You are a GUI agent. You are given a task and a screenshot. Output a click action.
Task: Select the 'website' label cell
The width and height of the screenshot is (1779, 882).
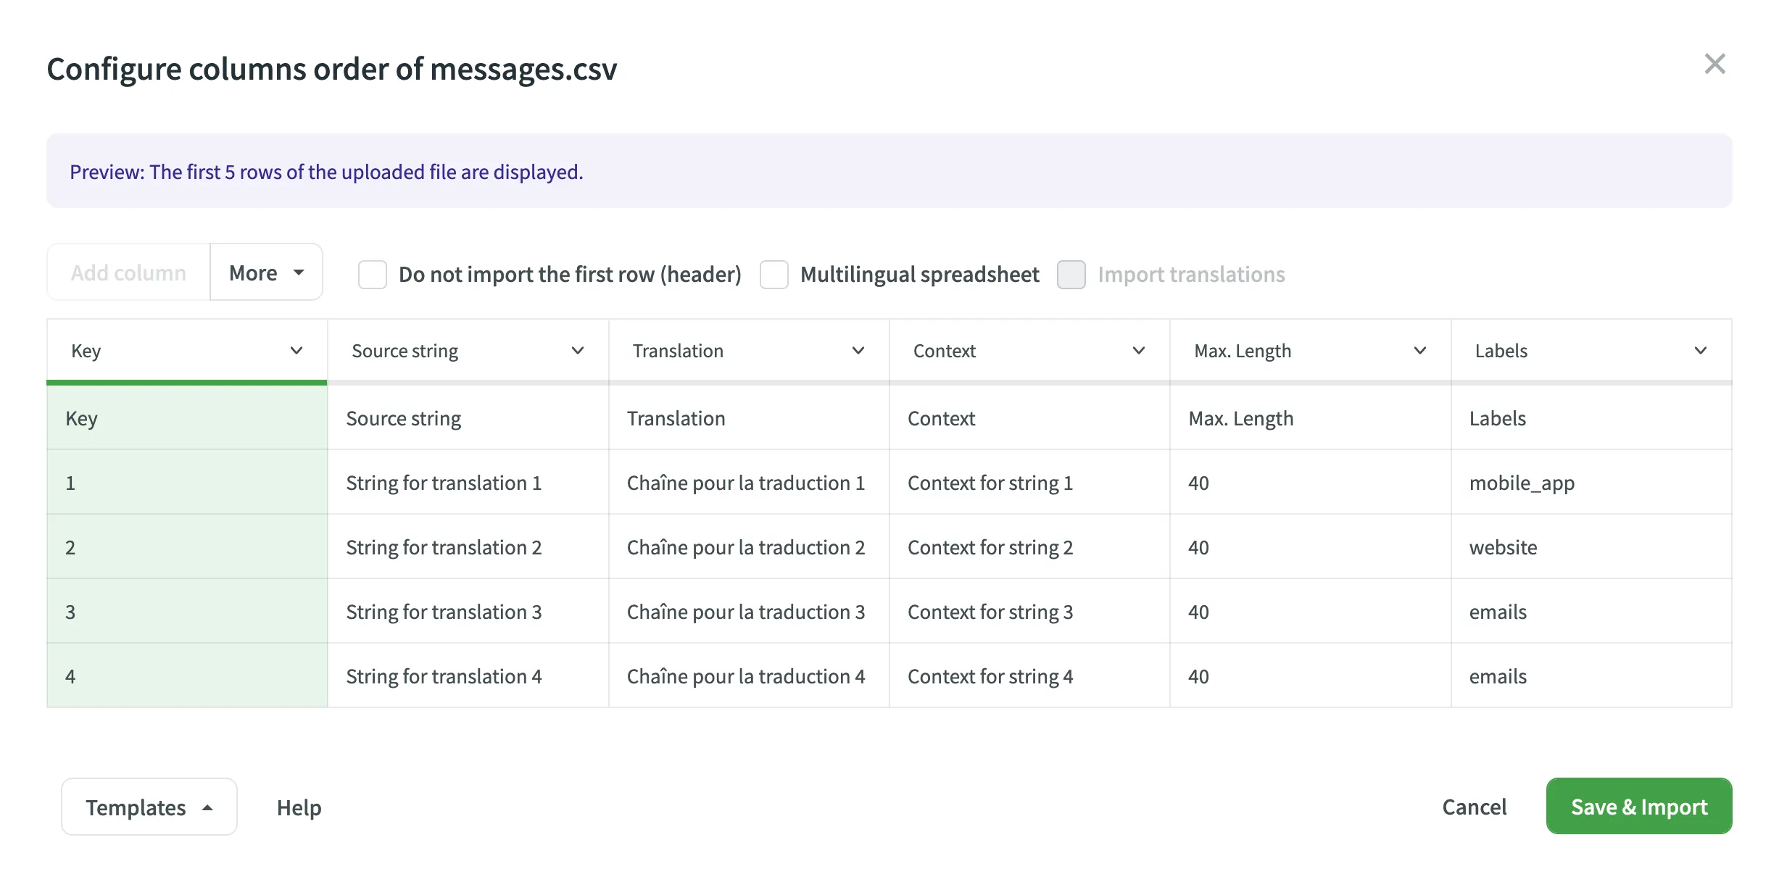tap(1591, 547)
